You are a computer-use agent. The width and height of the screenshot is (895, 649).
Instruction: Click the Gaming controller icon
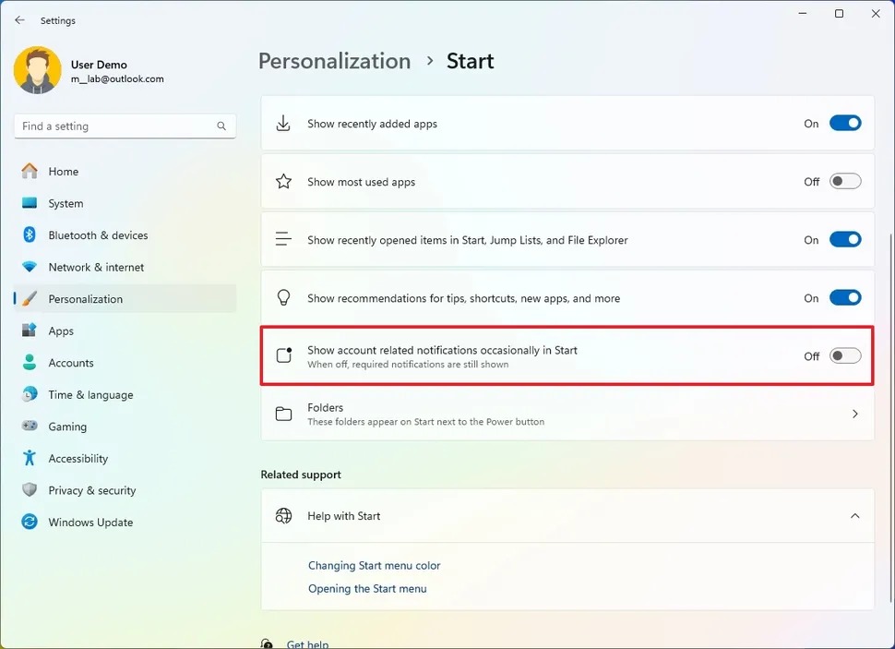point(30,426)
